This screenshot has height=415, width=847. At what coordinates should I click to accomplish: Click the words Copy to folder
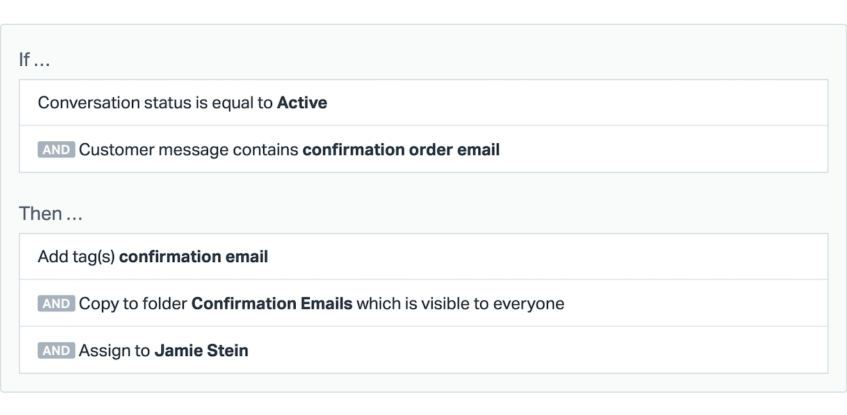(x=134, y=303)
